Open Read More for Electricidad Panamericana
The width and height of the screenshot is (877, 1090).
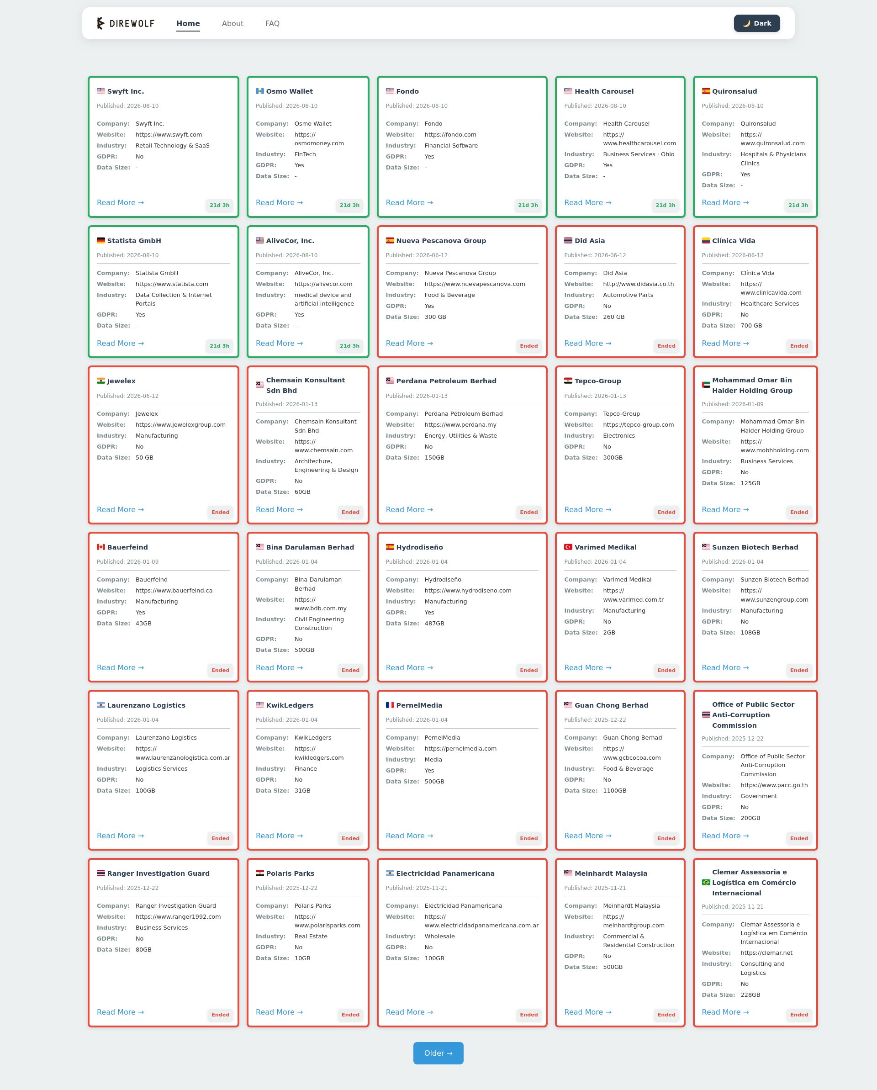point(409,1011)
